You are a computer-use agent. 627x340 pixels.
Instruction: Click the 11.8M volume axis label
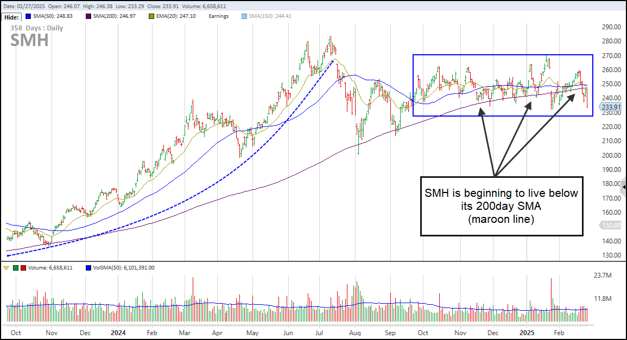click(603, 299)
